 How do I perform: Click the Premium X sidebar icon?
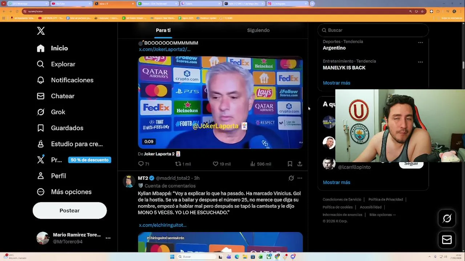point(41,160)
